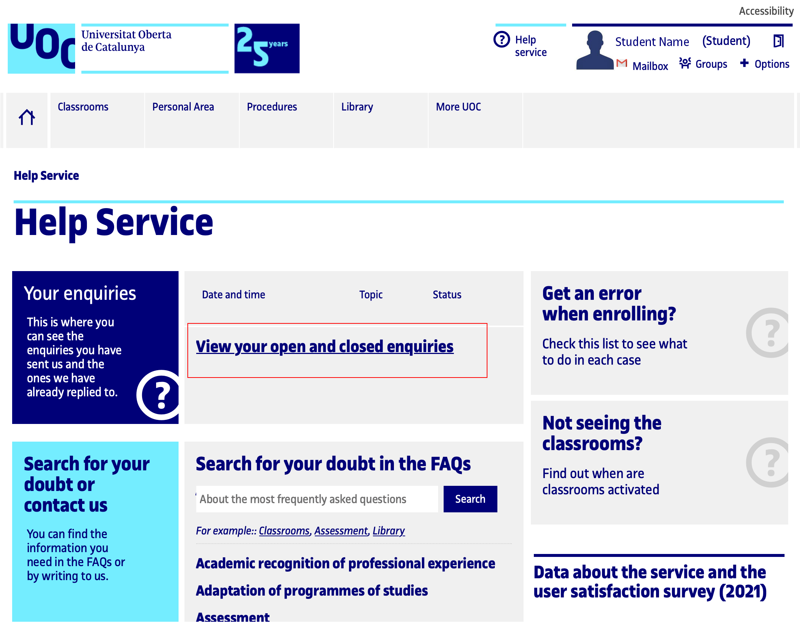Click the document icon next to student name
Screen dimensions: 800x635
coord(778,42)
